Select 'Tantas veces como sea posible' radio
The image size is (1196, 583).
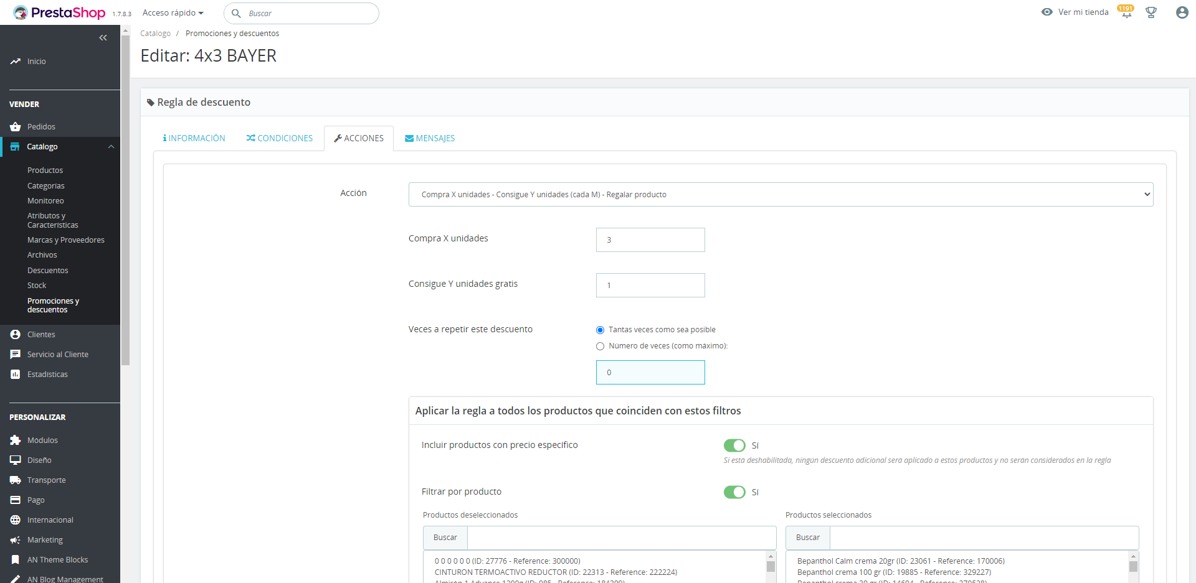click(600, 330)
